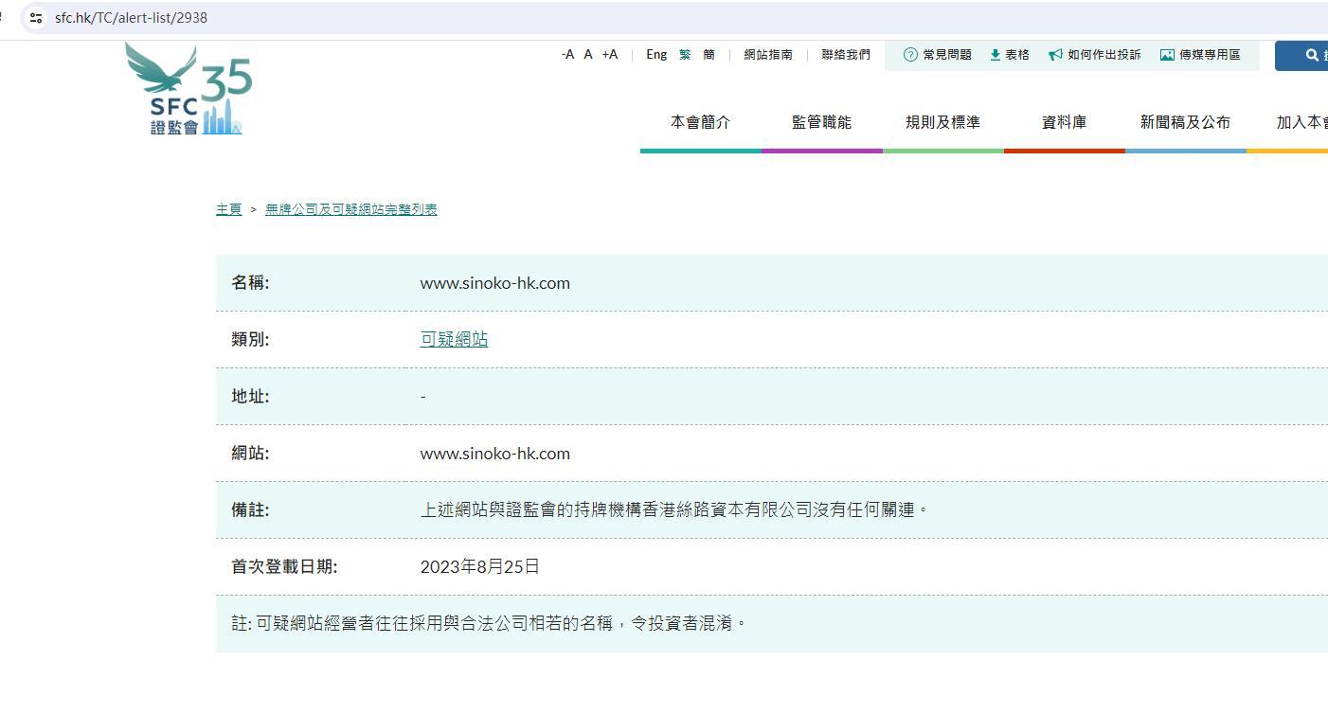Viewport: 1328px width, 714px height.
Task: Switch language to Eng
Action: (x=656, y=55)
